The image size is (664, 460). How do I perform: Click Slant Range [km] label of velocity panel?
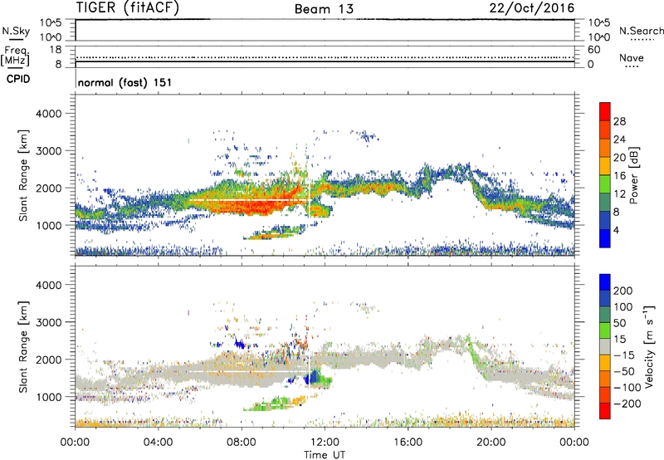[23, 347]
